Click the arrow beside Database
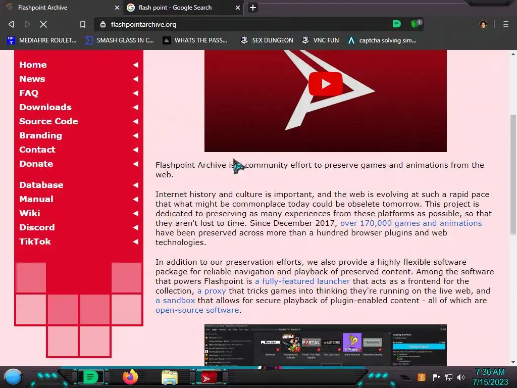 135,185
